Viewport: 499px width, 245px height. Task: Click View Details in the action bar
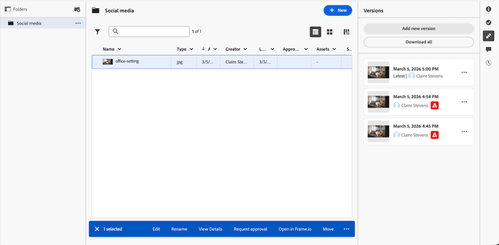pos(210,229)
